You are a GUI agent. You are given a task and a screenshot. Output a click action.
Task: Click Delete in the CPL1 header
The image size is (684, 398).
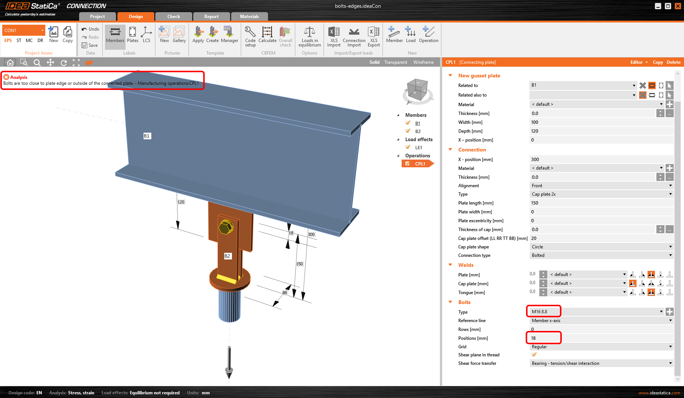pyautogui.click(x=673, y=62)
